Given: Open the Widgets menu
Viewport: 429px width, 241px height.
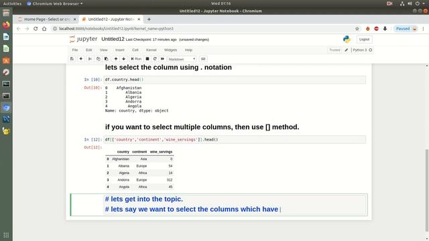Looking at the screenshot, I should click(x=170, y=50).
